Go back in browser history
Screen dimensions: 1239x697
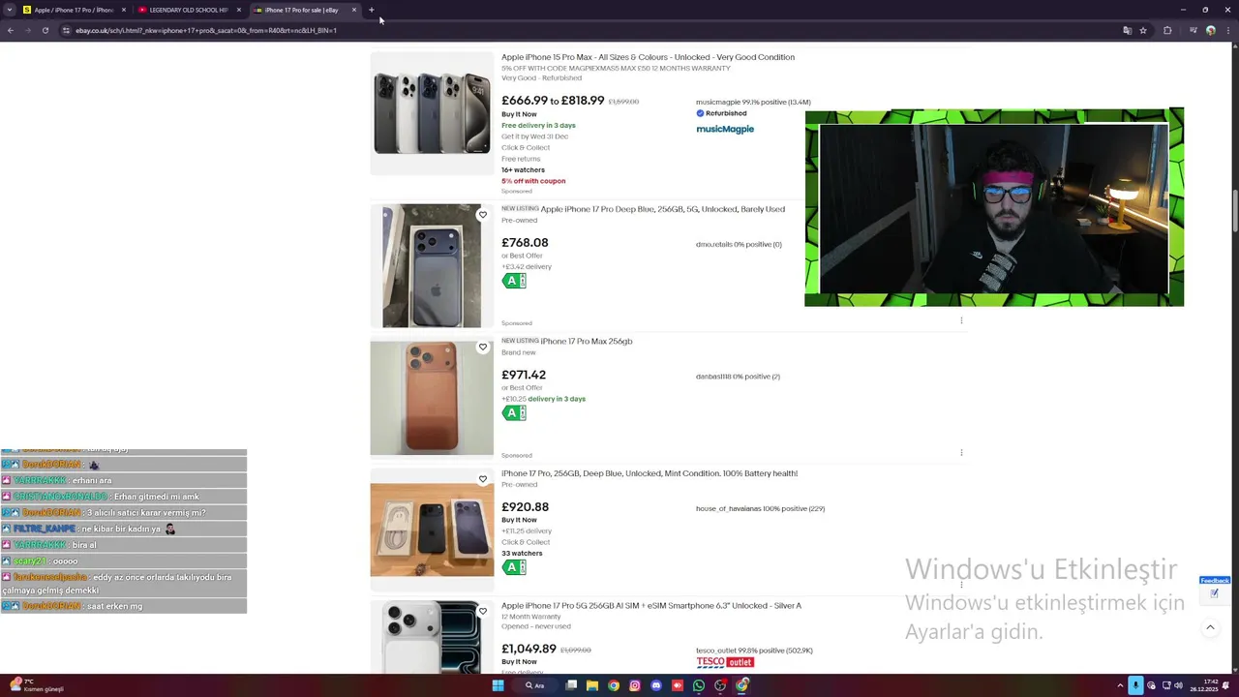click(10, 30)
